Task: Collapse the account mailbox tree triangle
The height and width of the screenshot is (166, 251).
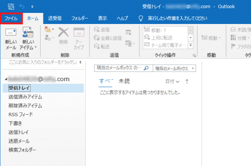Action: click(6, 79)
